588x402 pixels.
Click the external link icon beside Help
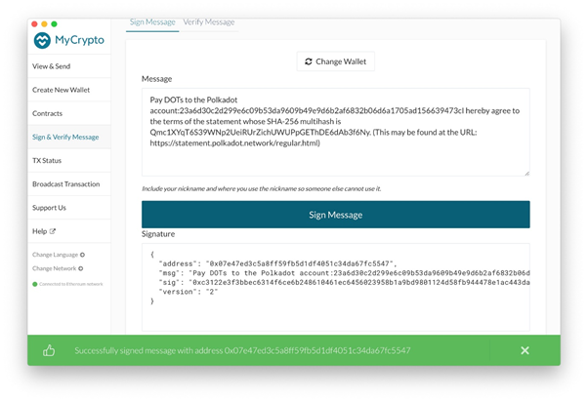(x=53, y=231)
